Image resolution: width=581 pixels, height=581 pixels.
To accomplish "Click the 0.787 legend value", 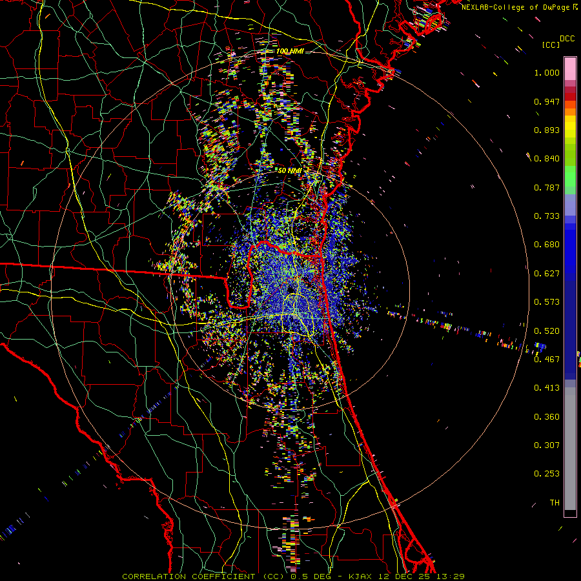I will point(547,187).
